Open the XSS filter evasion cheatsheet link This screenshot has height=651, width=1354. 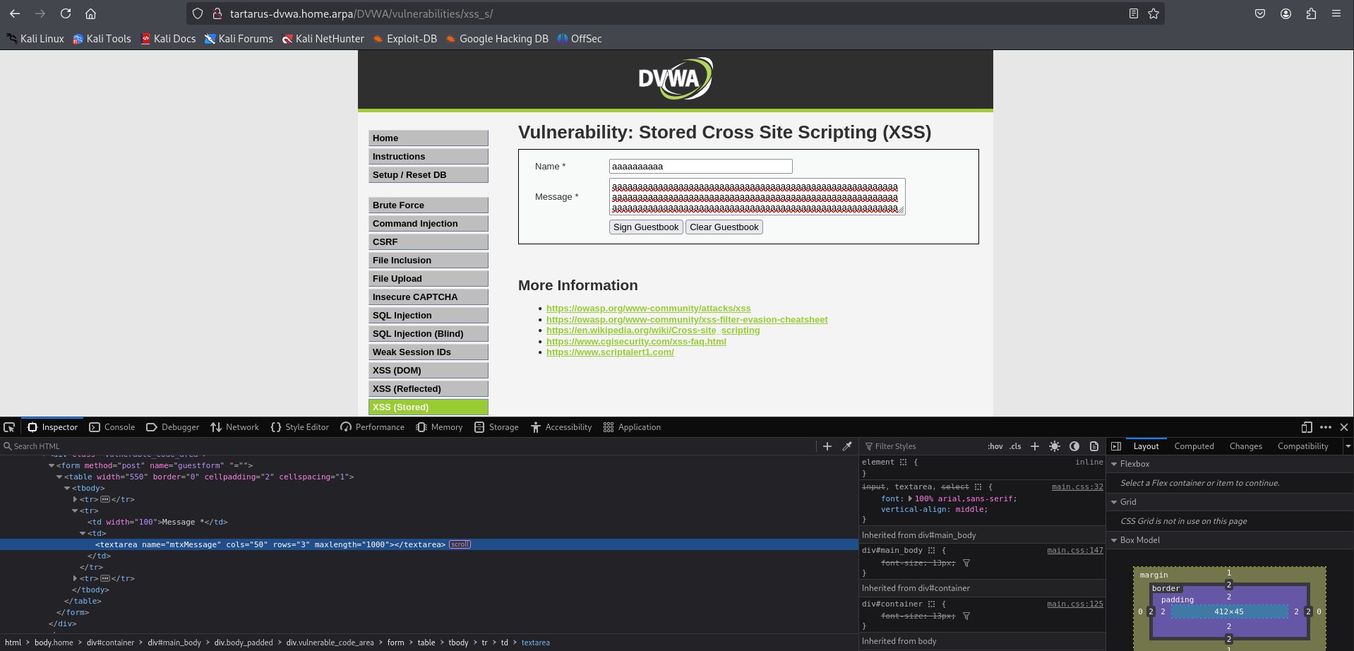(x=687, y=319)
